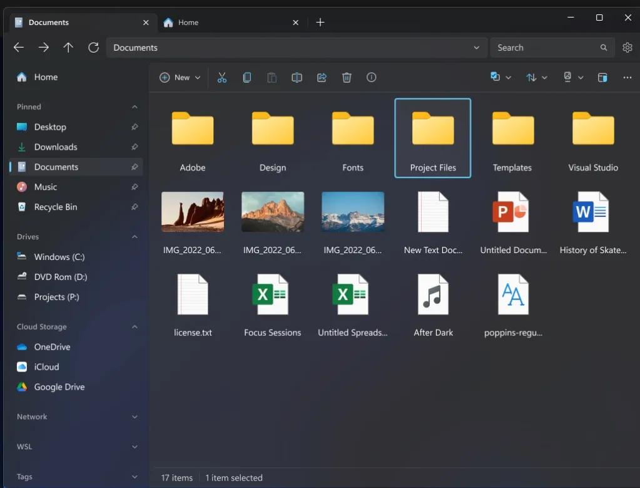Select Google Drive in the sidebar
The image size is (640, 488).
[x=59, y=387]
